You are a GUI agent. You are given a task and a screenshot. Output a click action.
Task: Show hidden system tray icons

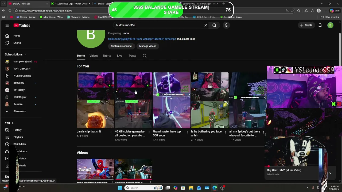click(x=307, y=188)
